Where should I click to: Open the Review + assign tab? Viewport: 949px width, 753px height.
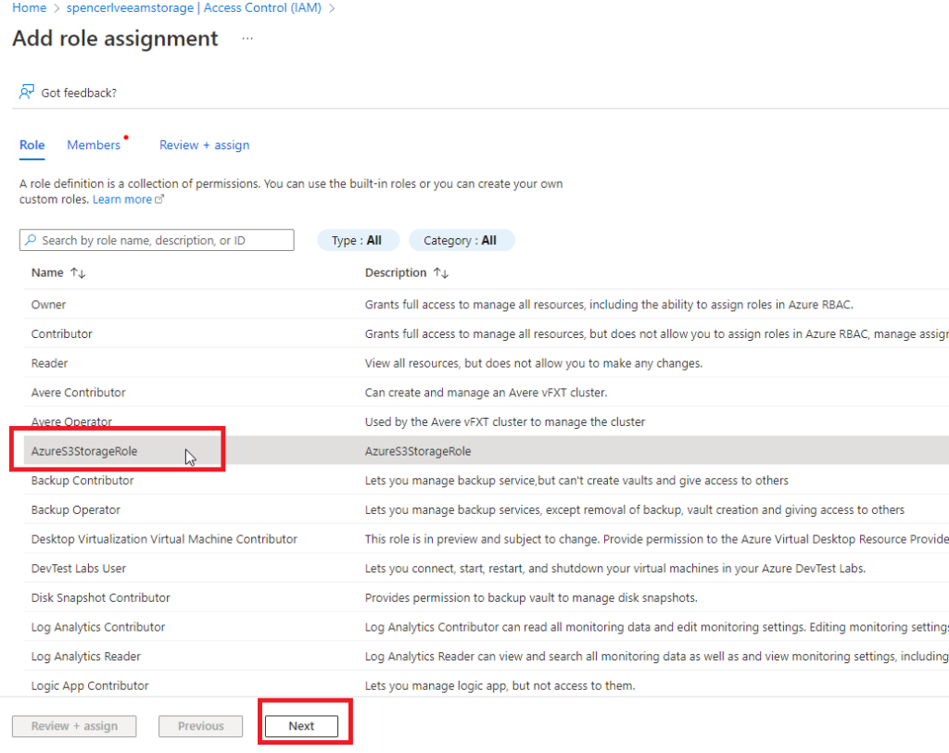pyautogui.click(x=205, y=145)
